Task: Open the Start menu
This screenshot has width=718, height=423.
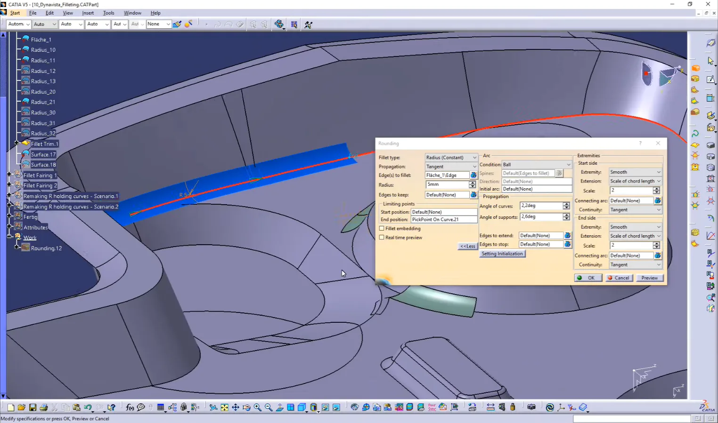Action: (x=15, y=13)
